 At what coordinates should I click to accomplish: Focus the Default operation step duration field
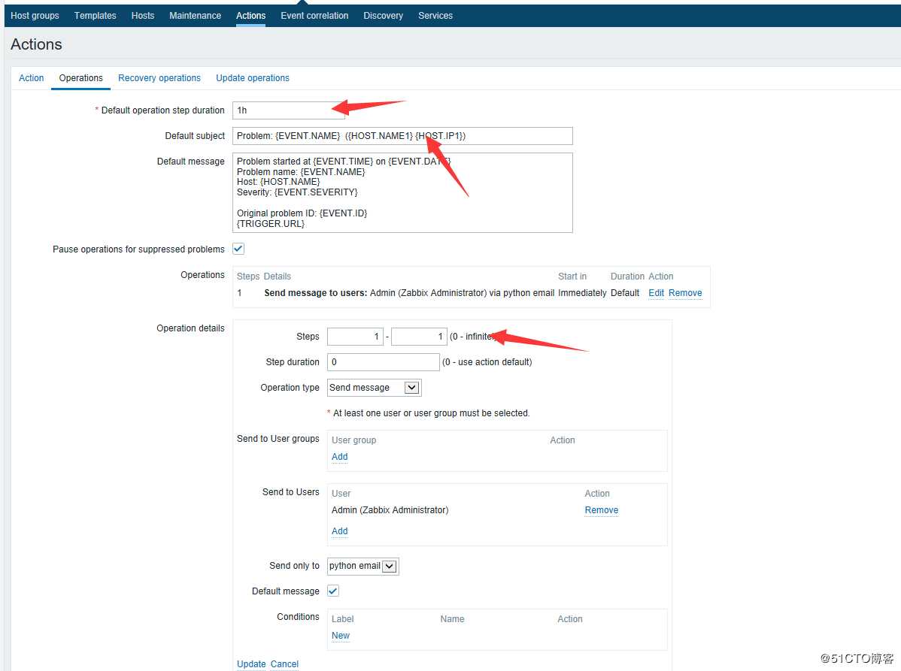(289, 110)
